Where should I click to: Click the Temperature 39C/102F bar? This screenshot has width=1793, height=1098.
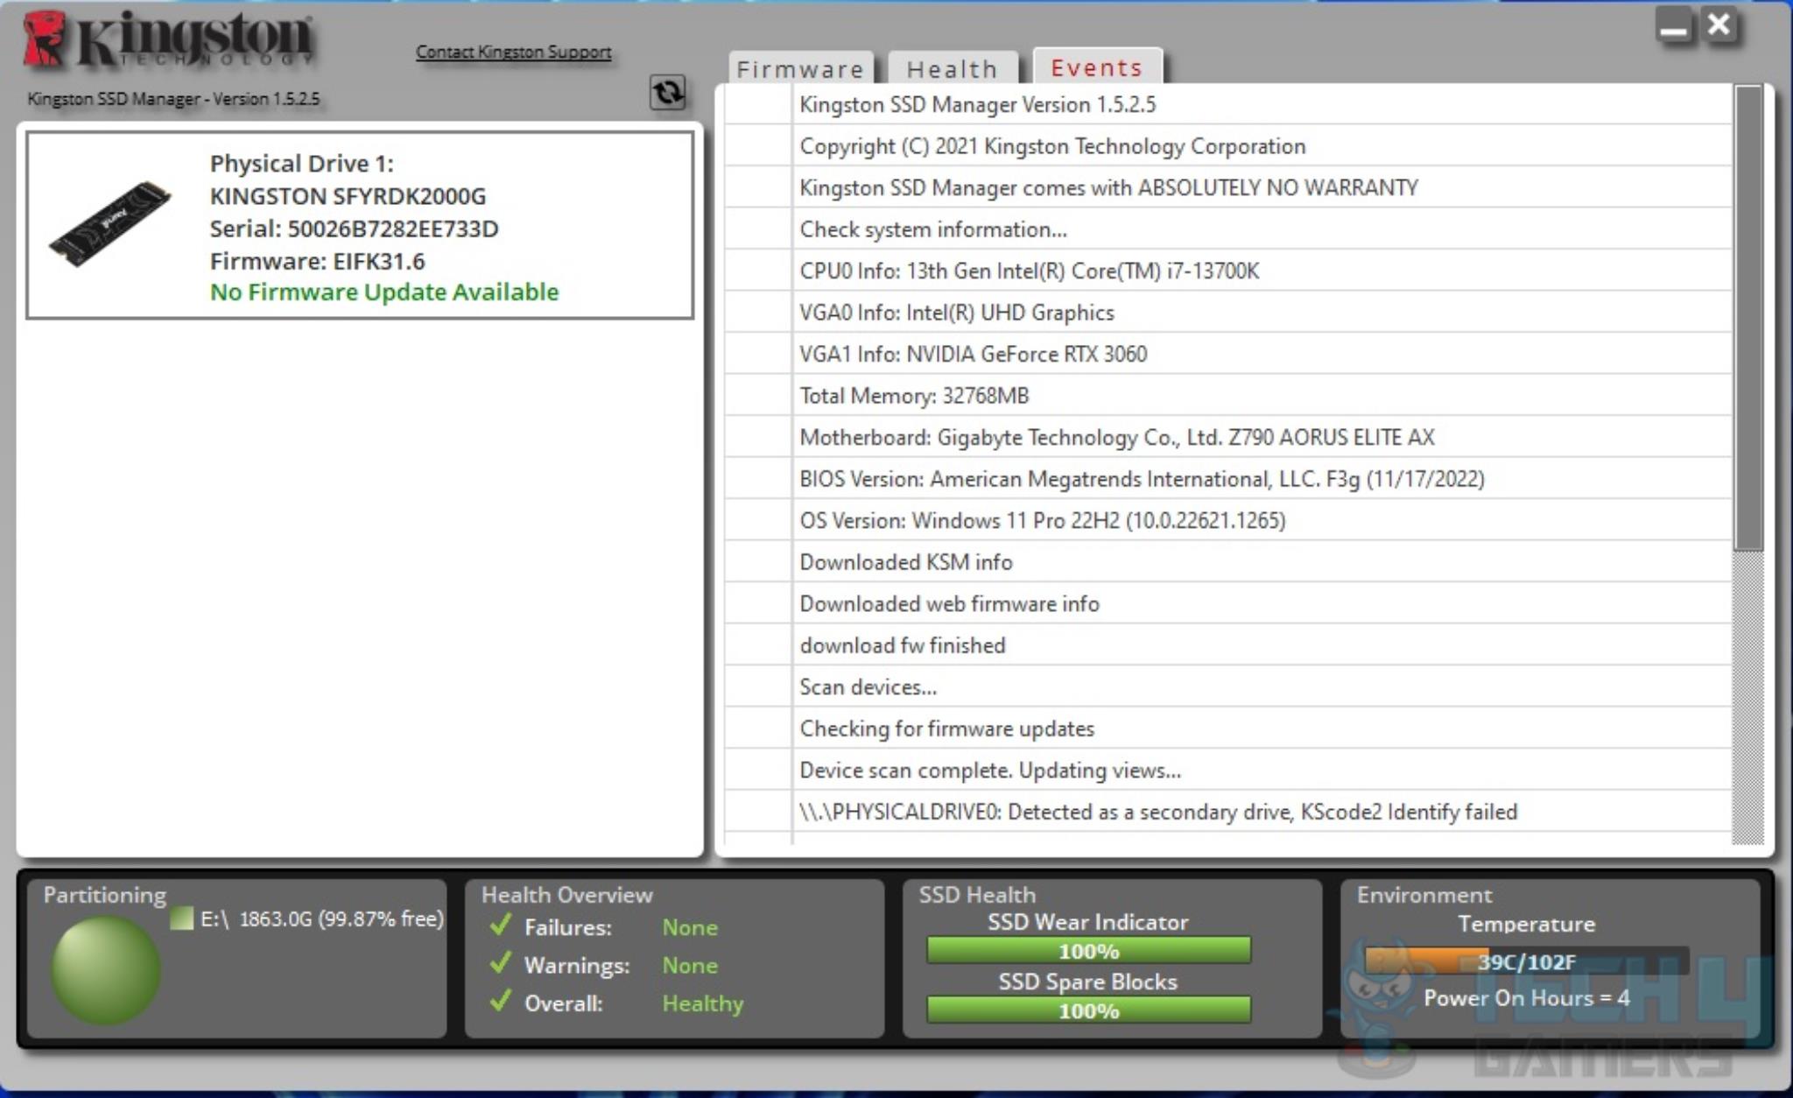(x=1526, y=961)
